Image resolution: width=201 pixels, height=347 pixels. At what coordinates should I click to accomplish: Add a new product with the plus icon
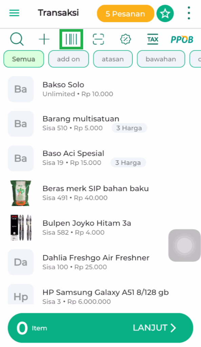click(x=44, y=39)
